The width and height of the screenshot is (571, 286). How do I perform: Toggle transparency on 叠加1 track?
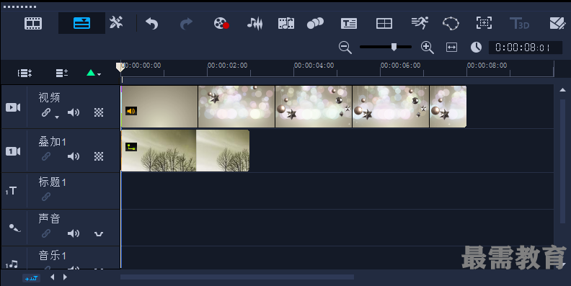(x=99, y=156)
